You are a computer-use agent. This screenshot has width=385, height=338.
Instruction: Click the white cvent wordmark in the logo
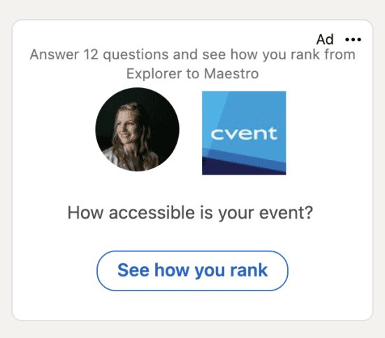coord(244,134)
